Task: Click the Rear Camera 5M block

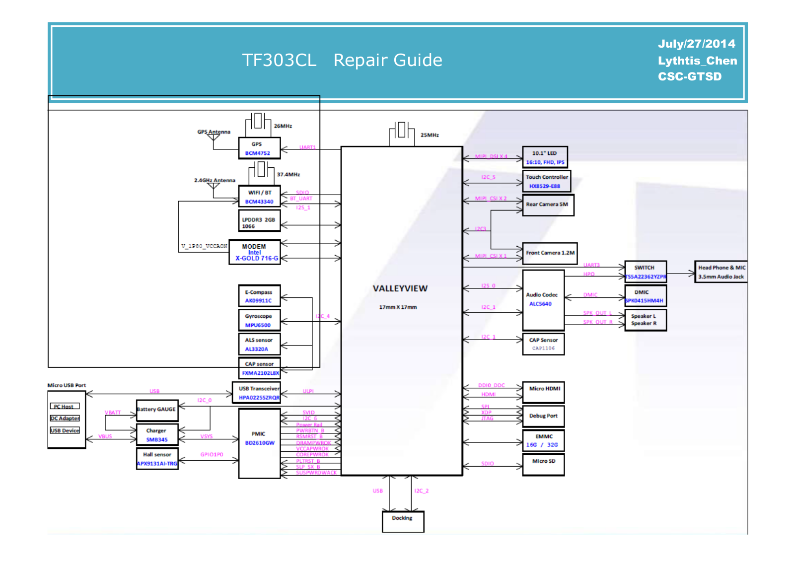Action: [x=548, y=205]
